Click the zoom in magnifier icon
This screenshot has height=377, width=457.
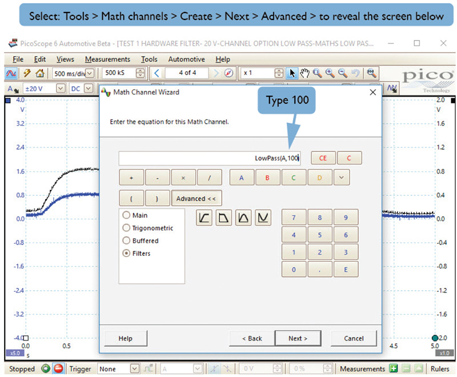pyautogui.click(x=330, y=73)
